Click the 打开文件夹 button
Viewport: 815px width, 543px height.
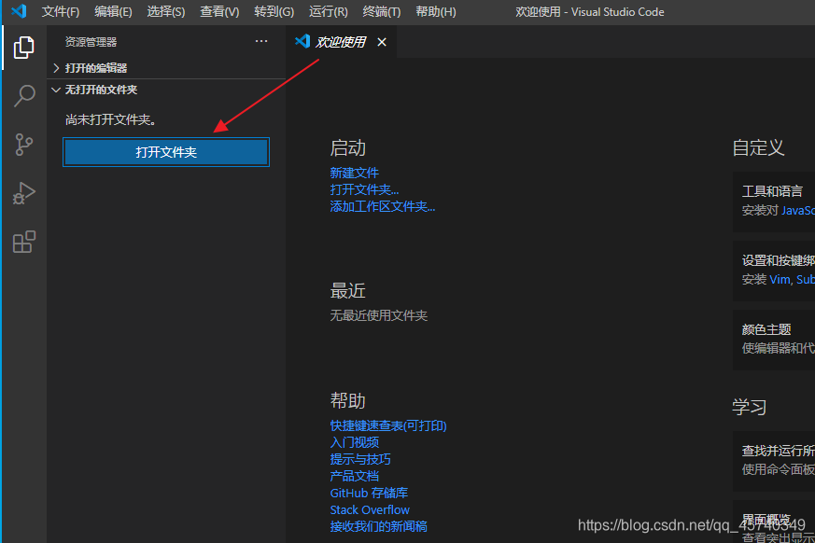(166, 152)
